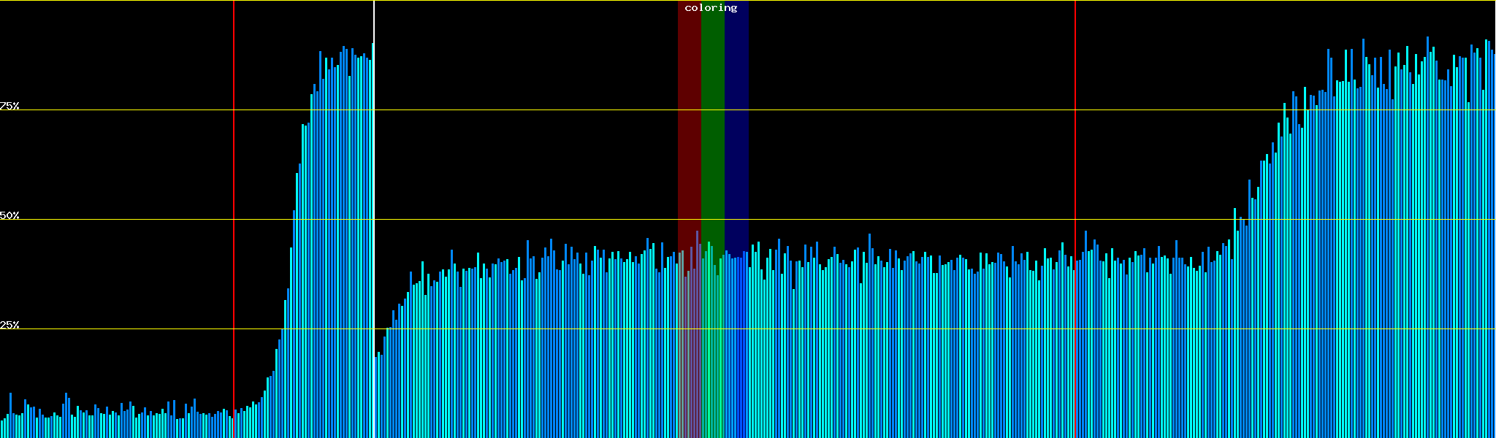Viewport: 1496px width, 438px height.
Task: Click the 25% axis label
Action: click(9, 325)
